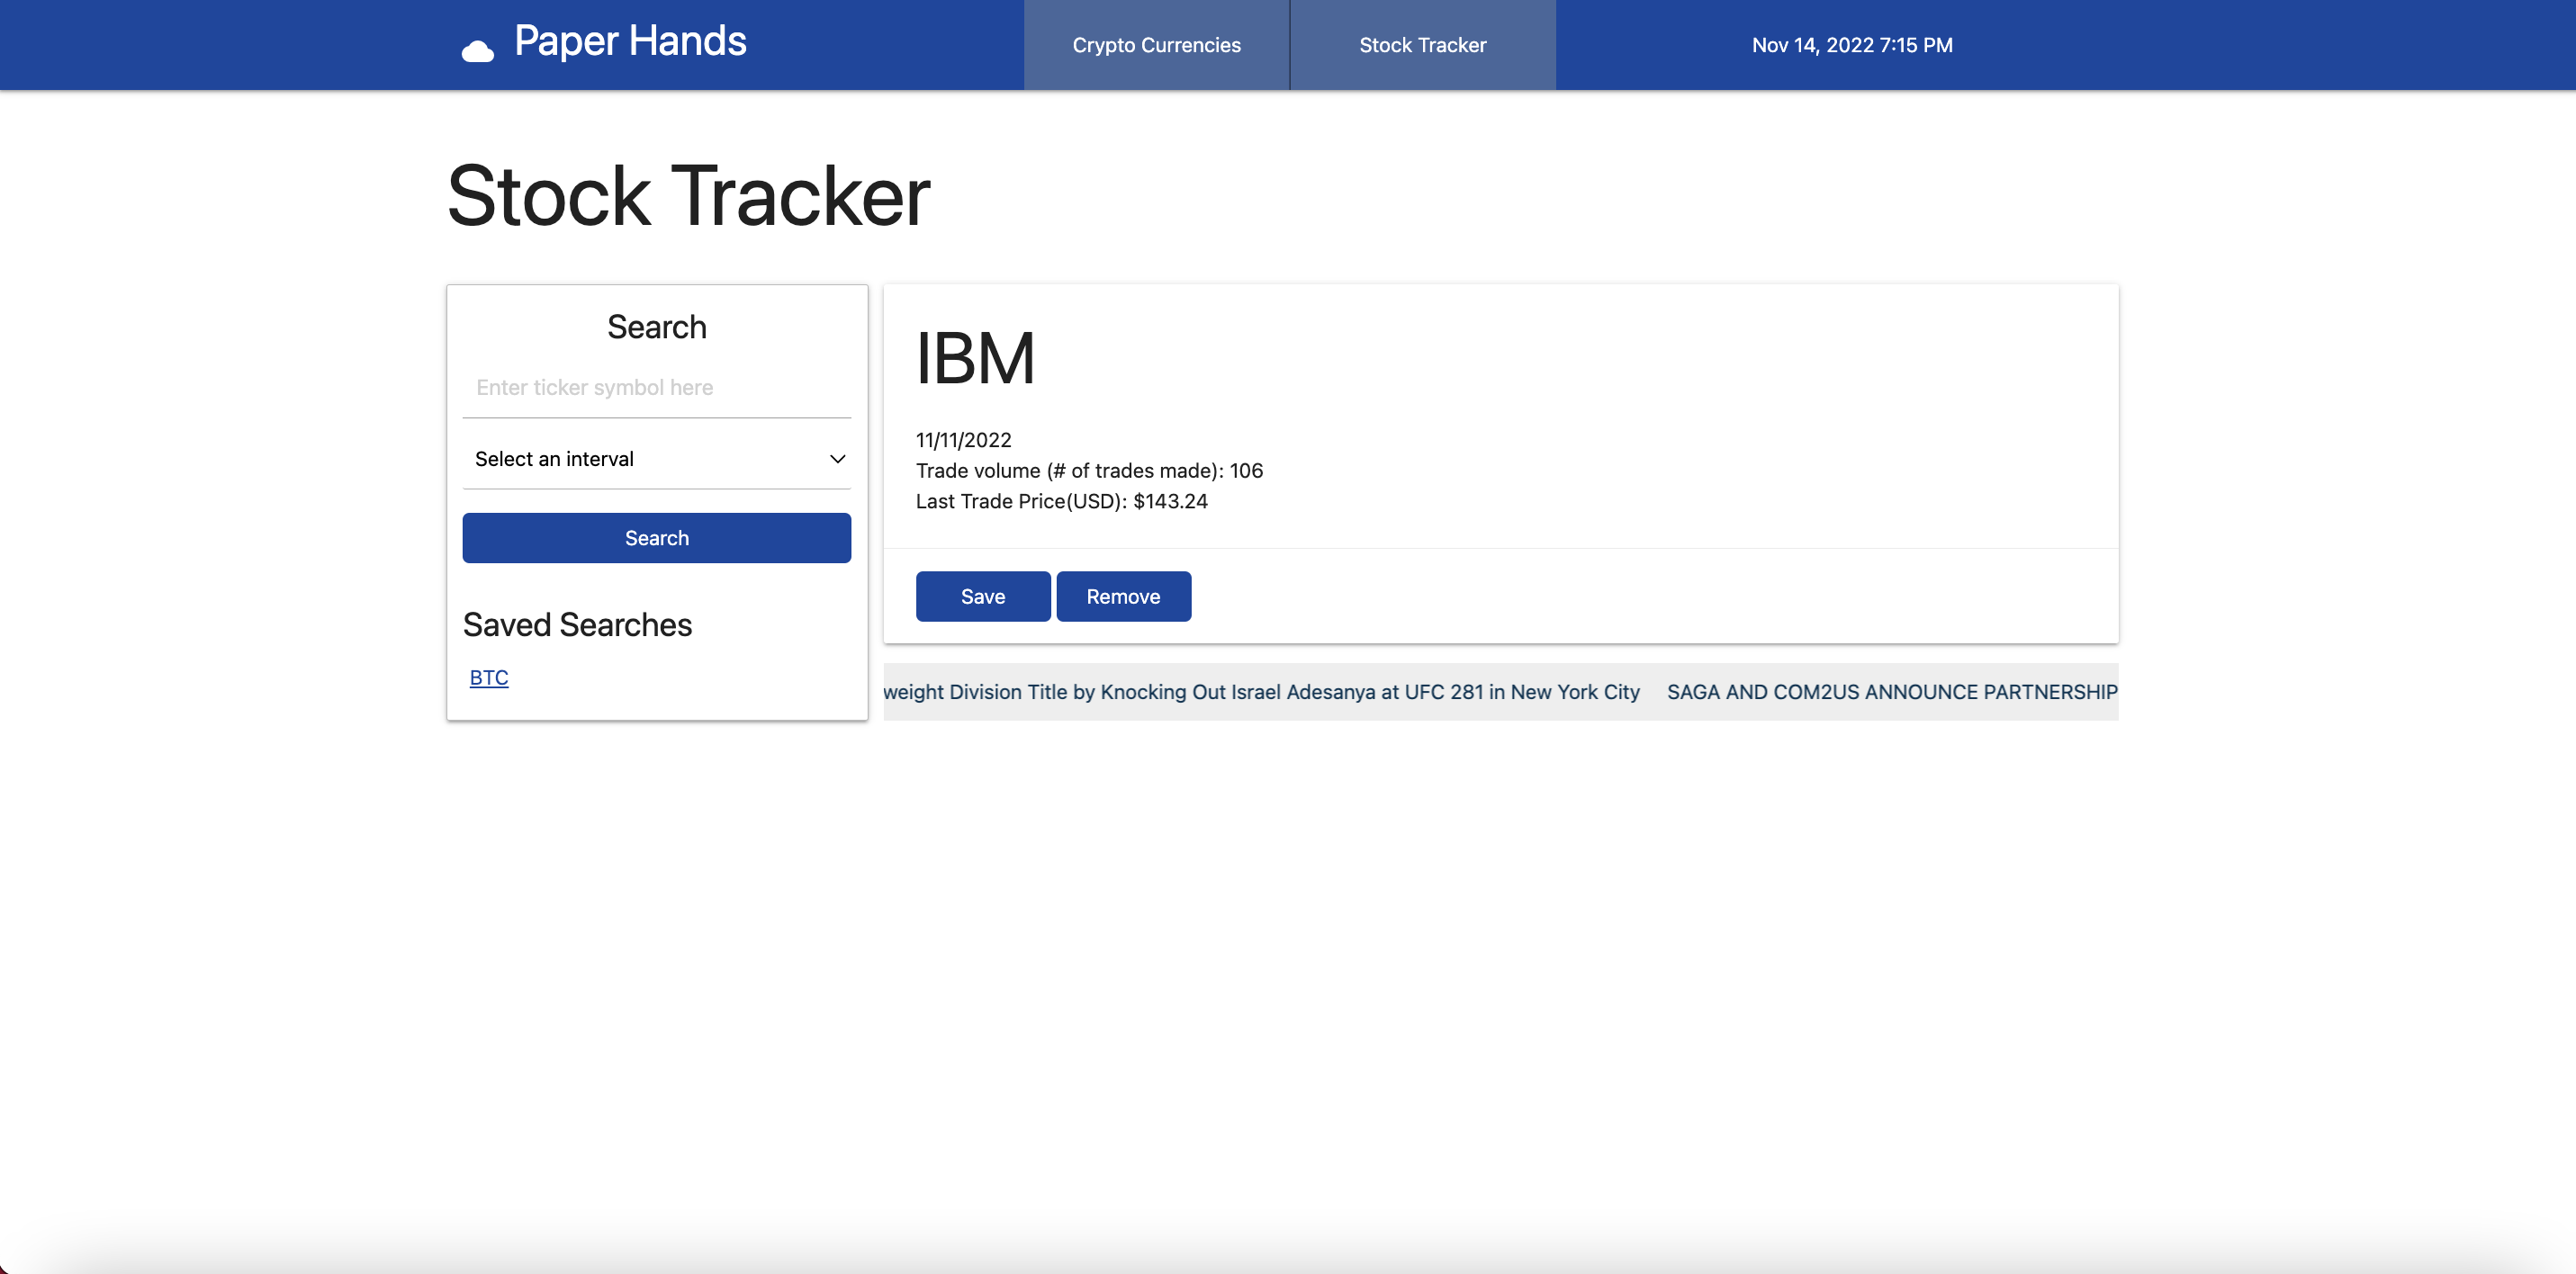Open the BTC saved search link
The height and width of the screenshot is (1274, 2576).
489,677
